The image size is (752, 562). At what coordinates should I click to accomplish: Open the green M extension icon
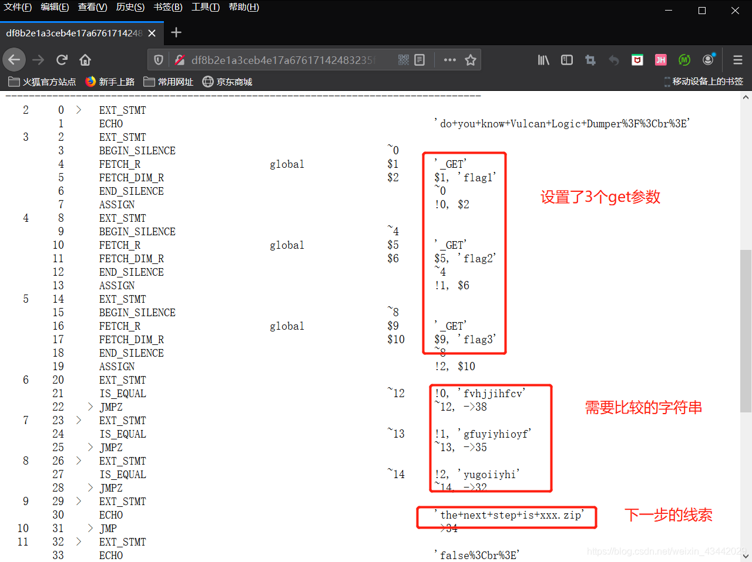[x=684, y=60]
